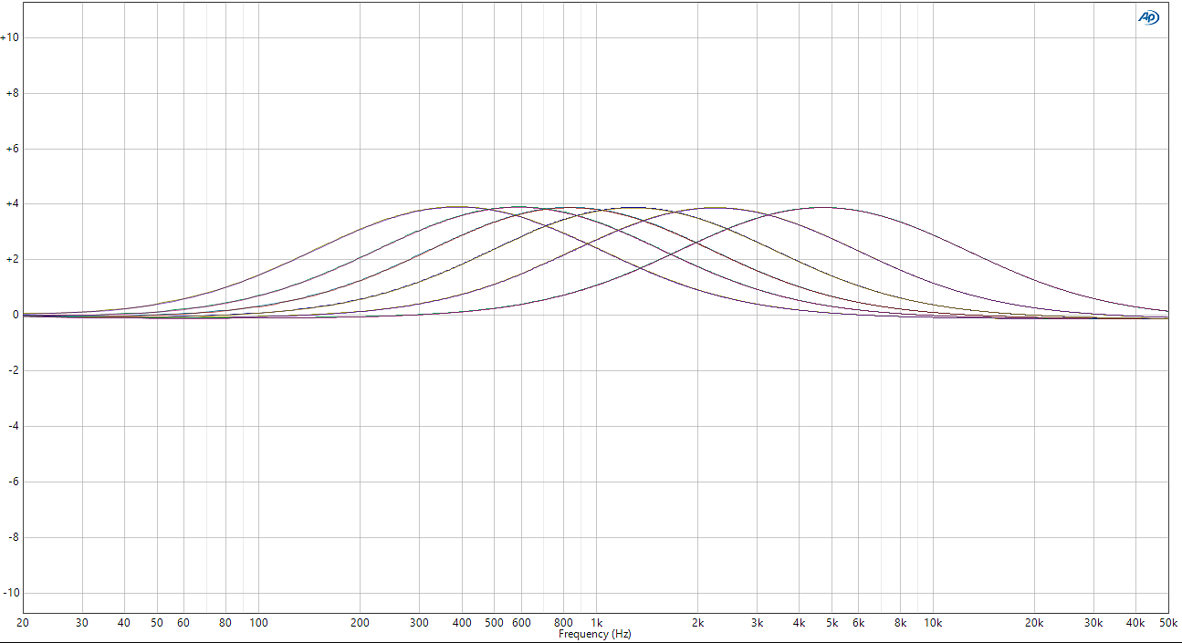Select the '5k' frequency tick label
The height and width of the screenshot is (643, 1182).
click(x=832, y=623)
